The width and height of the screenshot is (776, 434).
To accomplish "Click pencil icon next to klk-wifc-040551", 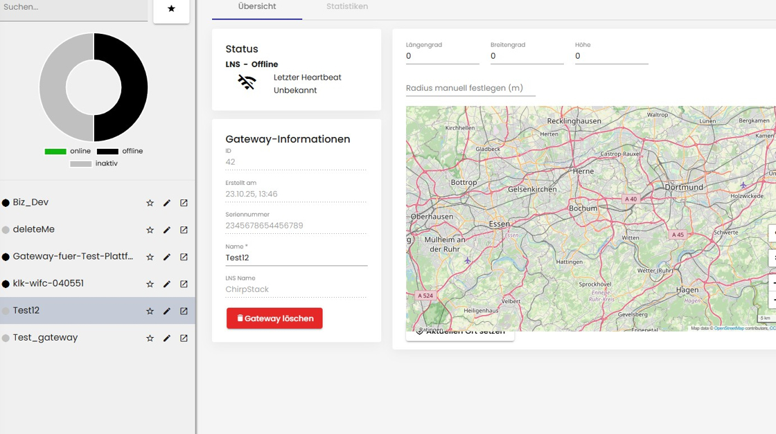I will point(167,284).
